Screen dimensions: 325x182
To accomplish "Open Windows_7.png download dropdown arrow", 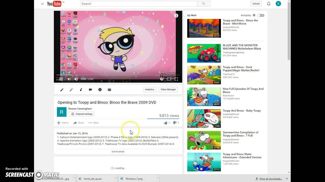I will tap(158, 178).
